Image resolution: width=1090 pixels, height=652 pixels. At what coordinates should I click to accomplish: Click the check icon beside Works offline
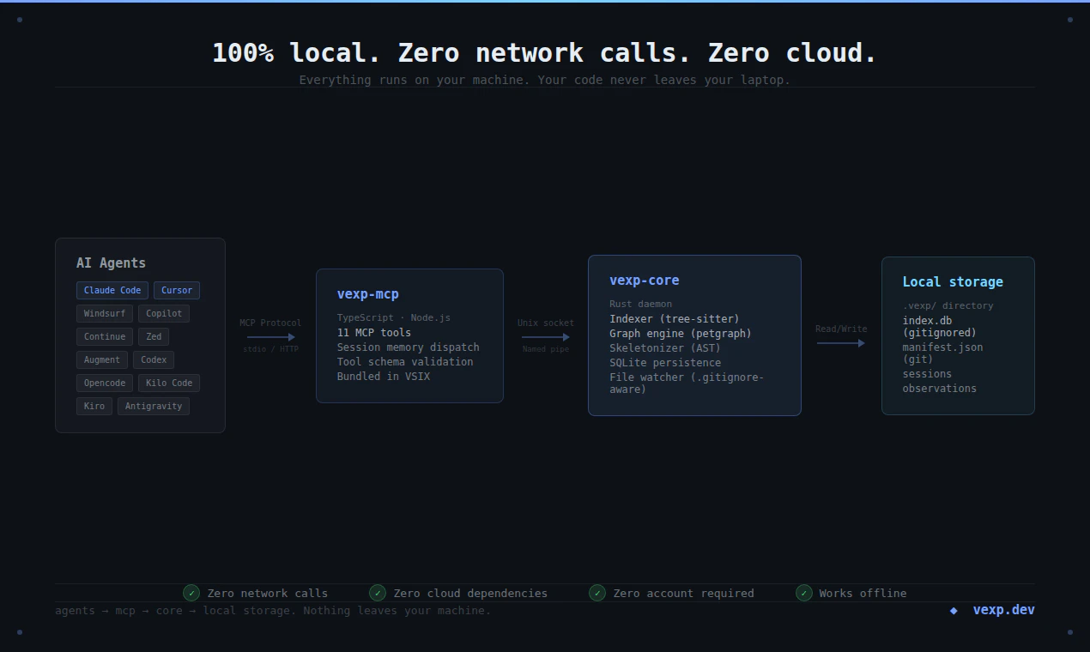(x=803, y=593)
